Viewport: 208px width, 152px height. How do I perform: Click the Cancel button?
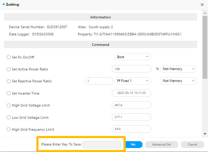point(192,144)
